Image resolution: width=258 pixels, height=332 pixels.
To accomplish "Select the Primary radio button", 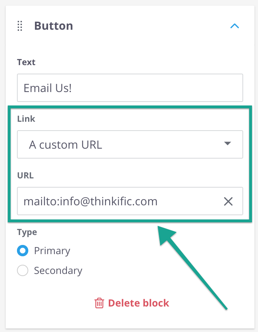I will click(23, 251).
